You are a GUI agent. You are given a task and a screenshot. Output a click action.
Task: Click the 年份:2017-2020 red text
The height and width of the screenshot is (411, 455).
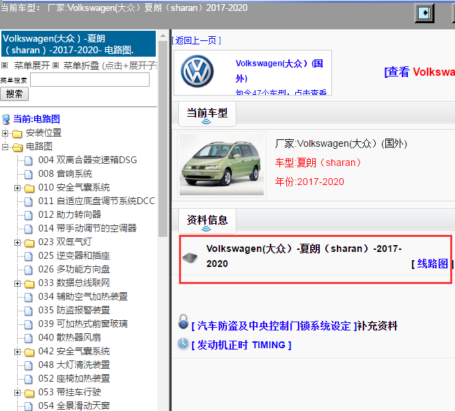pyautogui.click(x=309, y=182)
